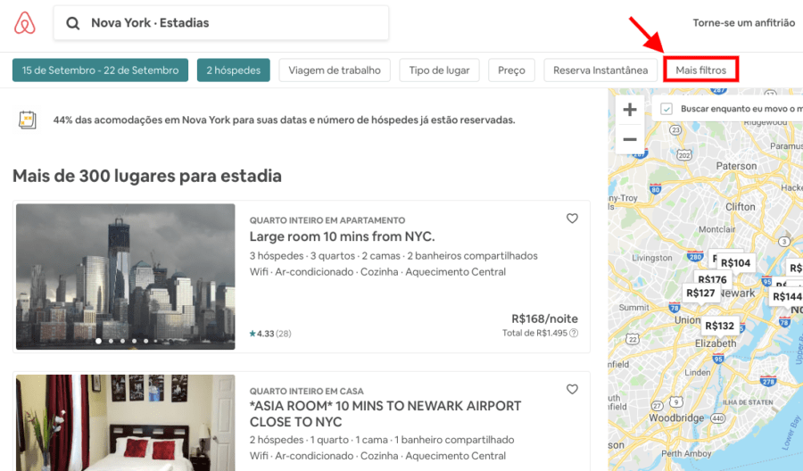
Task: Expand the Preço filter
Action: (511, 70)
